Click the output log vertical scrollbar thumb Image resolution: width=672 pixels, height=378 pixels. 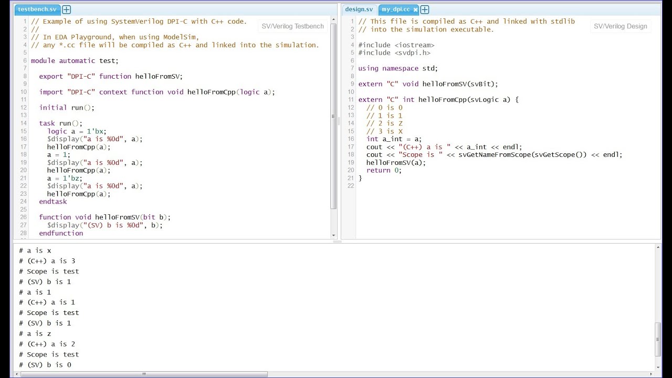658,340
